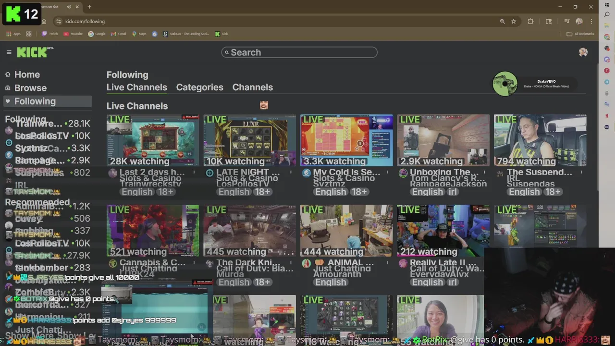Open stream with 3.3K watching thumbnail
Screen dimensions: 615x346
(x=346, y=140)
